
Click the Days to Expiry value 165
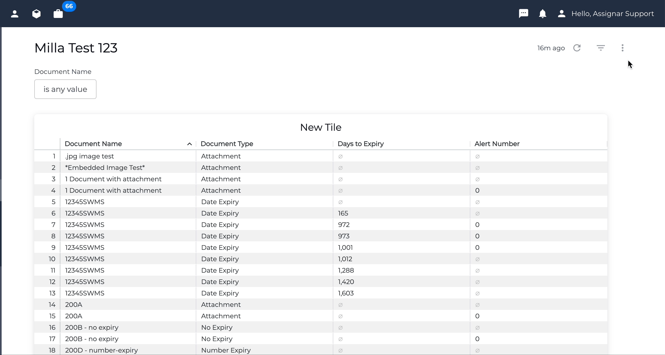coord(343,213)
